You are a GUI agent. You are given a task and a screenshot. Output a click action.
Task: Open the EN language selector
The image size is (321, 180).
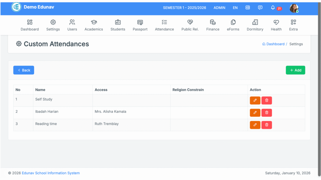point(235,8)
